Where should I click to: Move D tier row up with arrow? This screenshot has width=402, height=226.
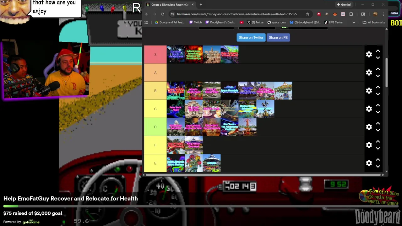378,123
